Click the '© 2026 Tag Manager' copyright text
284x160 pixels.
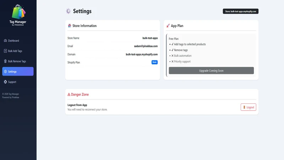click(11, 94)
